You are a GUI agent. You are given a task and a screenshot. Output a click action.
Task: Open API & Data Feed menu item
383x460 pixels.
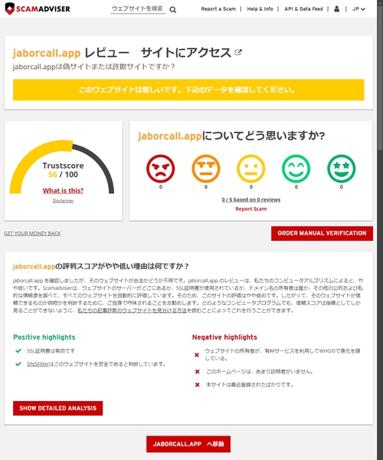click(x=303, y=9)
